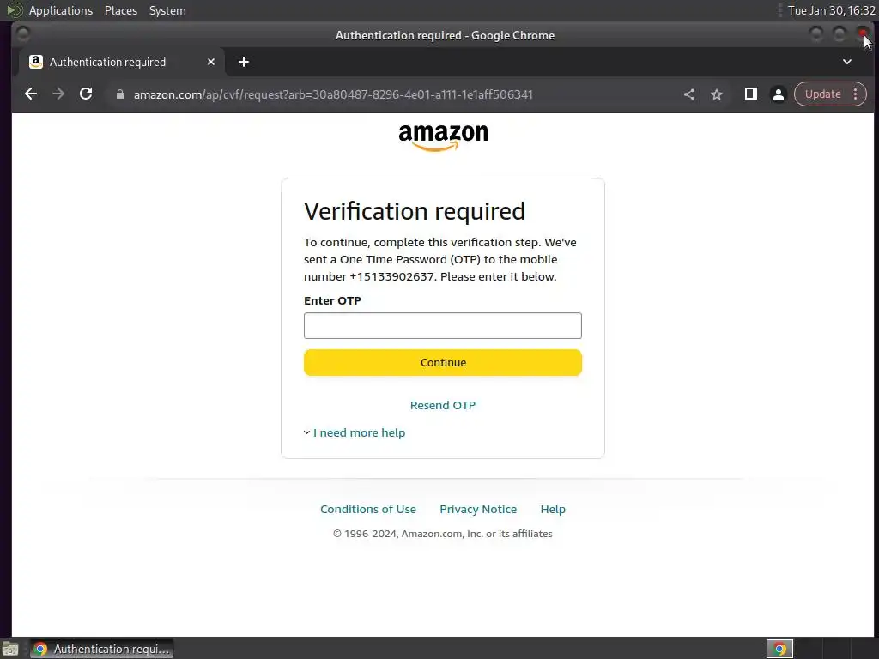This screenshot has height=659, width=879.
Task: Click the show desktop icon in taskbar
Action: pyautogui.click(x=10, y=650)
